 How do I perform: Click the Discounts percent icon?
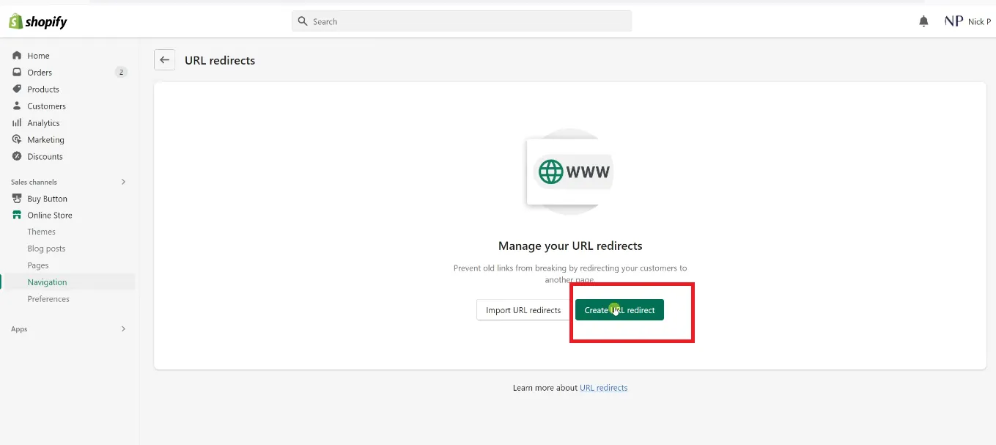point(17,157)
